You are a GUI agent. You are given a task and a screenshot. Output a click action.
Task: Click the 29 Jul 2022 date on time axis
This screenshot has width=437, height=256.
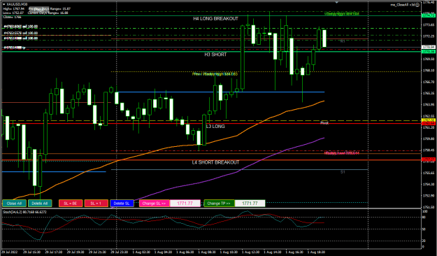point(10,252)
